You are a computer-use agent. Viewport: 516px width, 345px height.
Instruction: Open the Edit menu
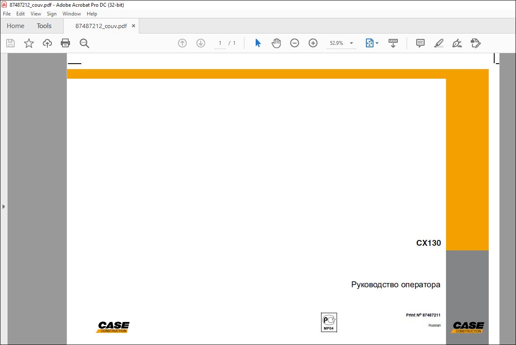pos(21,14)
